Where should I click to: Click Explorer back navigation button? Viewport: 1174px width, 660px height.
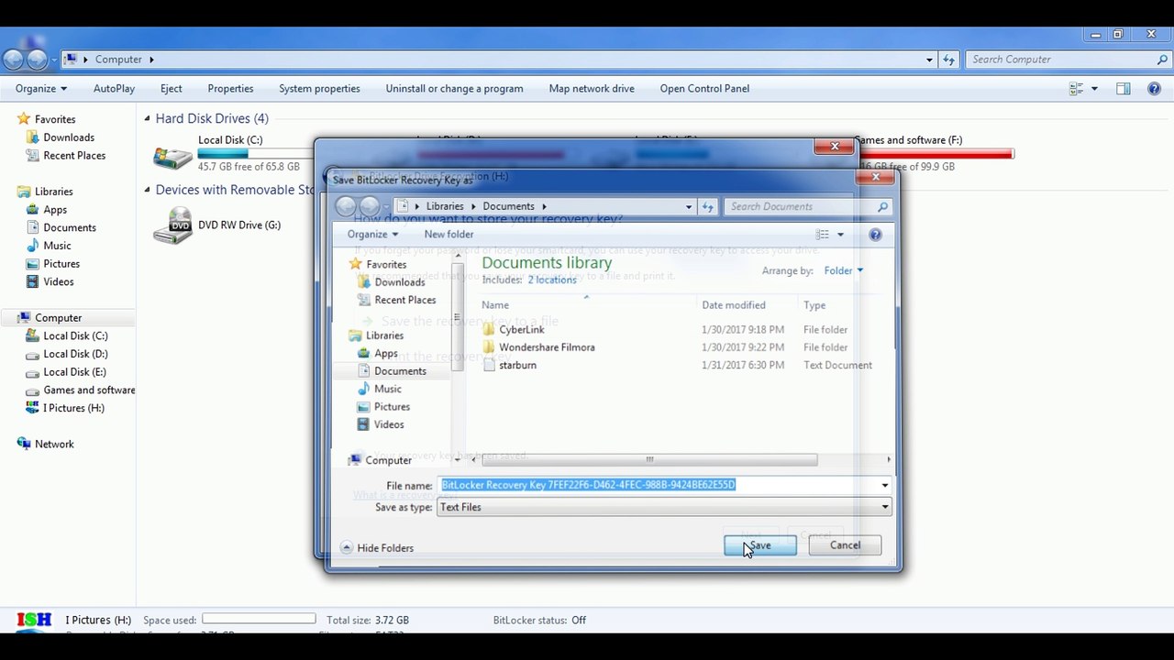(13, 60)
